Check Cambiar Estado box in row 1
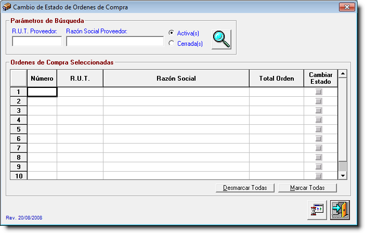 tap(319, 92)
